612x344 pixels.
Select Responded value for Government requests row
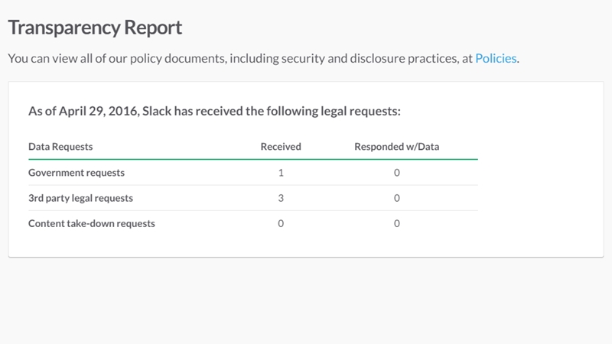pyautogui.click(x=396, y=173)
